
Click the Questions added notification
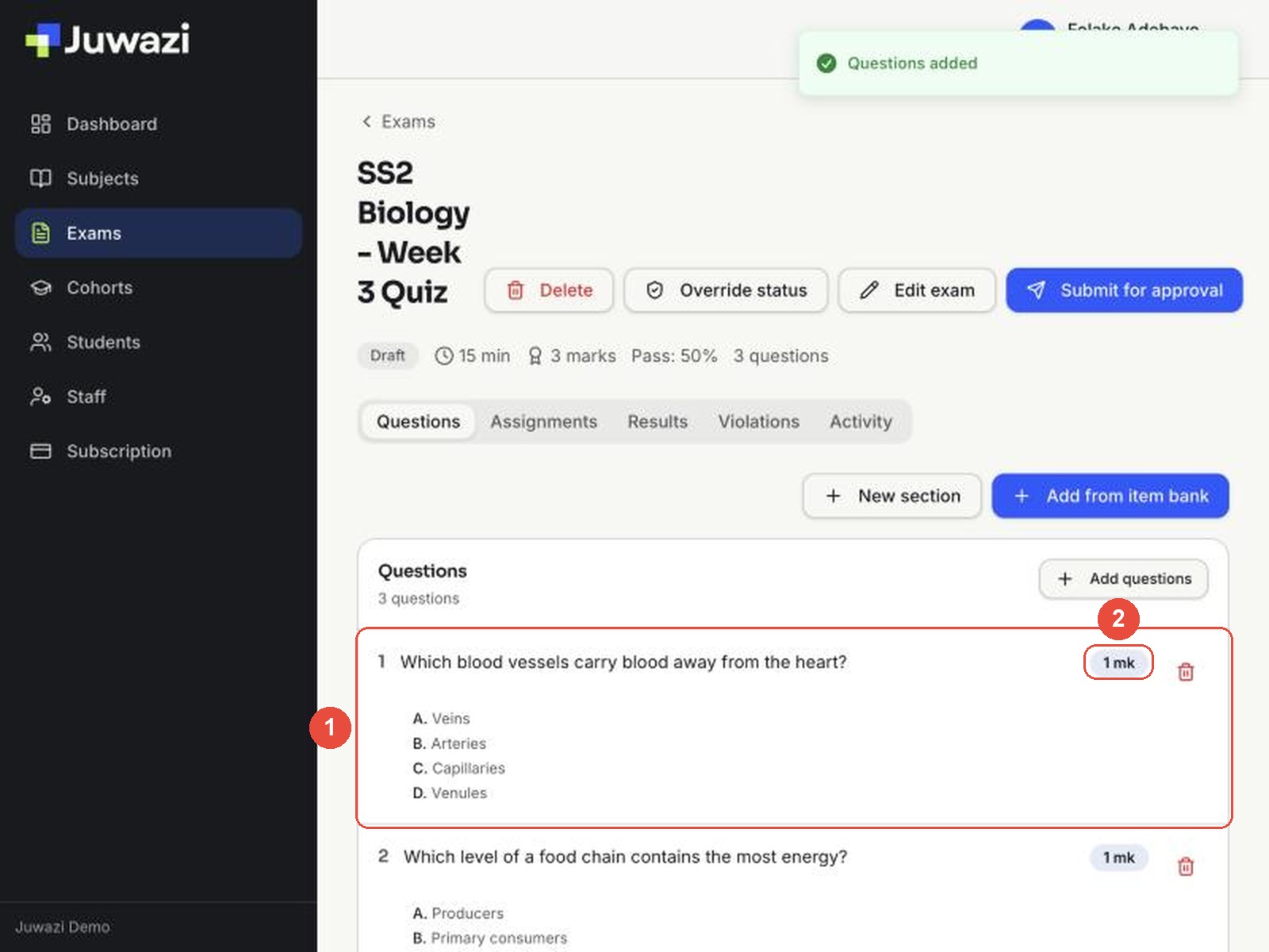coord(1018,63)
